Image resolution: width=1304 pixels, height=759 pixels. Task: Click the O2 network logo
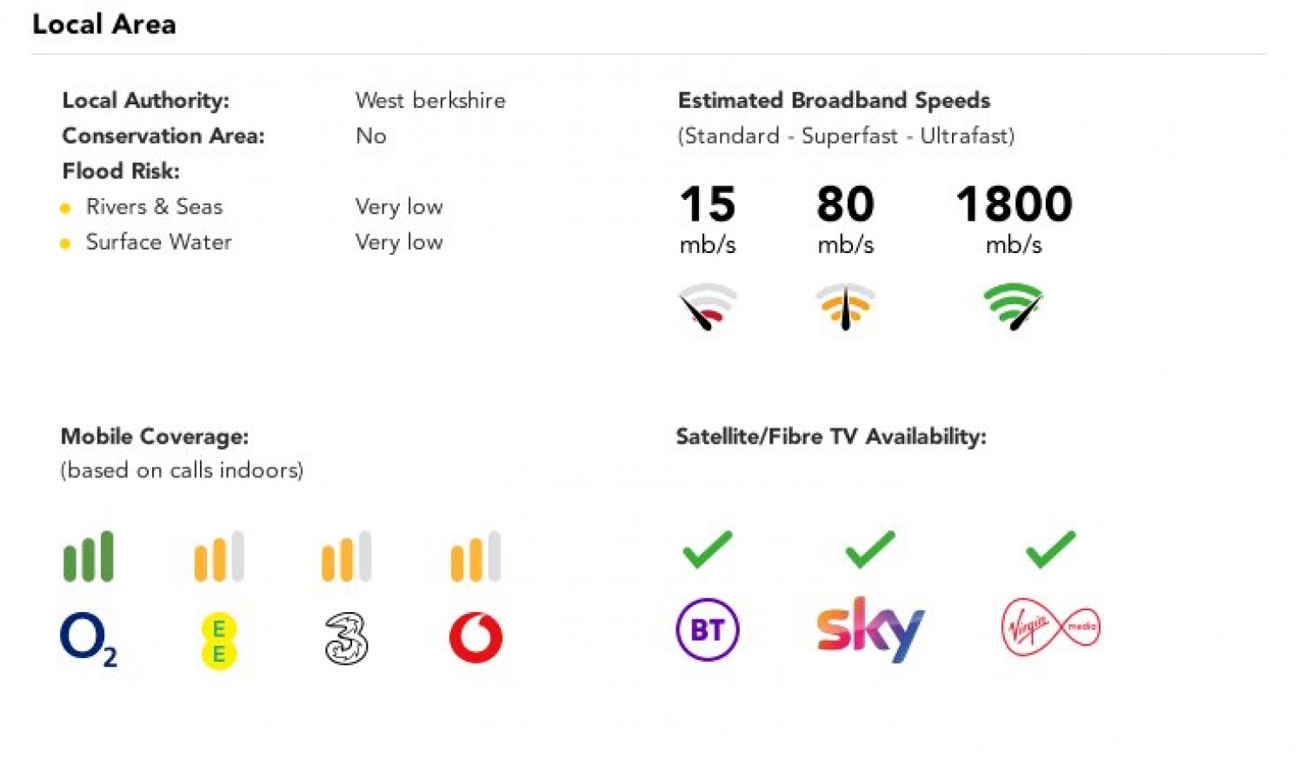point(88,639)
